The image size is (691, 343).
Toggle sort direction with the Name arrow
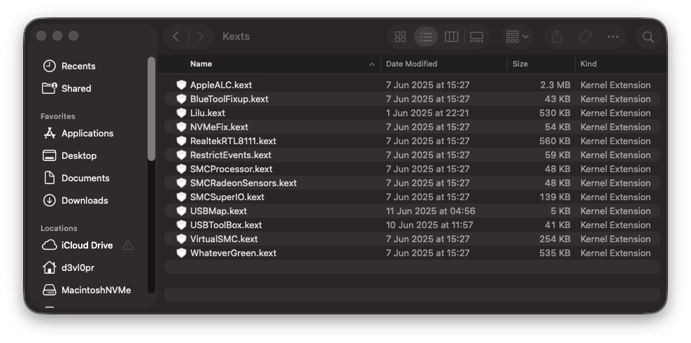click(x=371, y=64)
